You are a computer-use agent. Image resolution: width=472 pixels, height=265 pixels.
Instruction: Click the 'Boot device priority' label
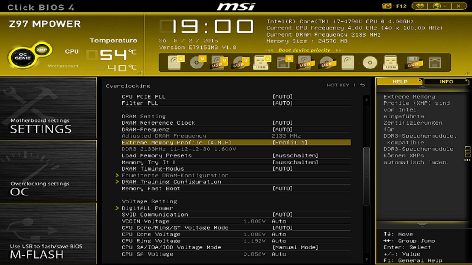[x=304, y=50]
